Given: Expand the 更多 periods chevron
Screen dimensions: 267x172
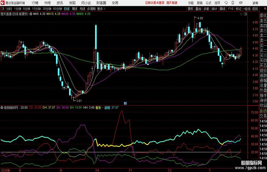Looking at the screenshot, I should coord(104,9).
